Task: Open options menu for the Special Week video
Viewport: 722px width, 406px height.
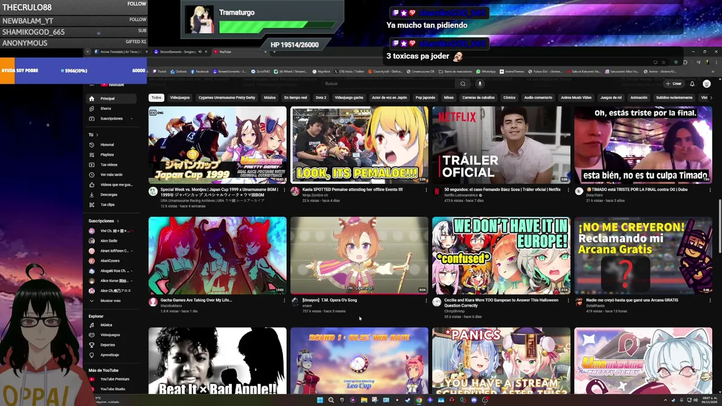Action: (284, 190)
